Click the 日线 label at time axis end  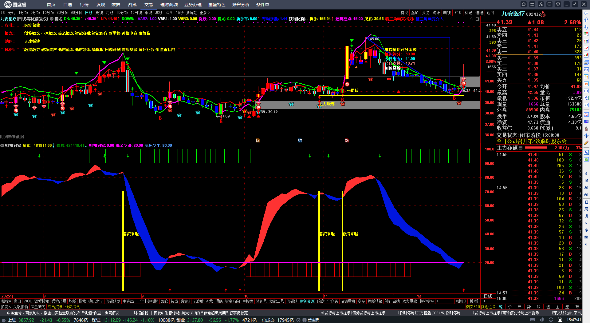488,296
